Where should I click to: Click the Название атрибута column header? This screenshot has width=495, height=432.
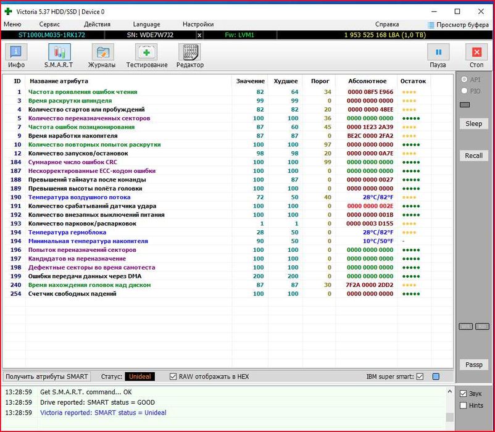point(59,81)
